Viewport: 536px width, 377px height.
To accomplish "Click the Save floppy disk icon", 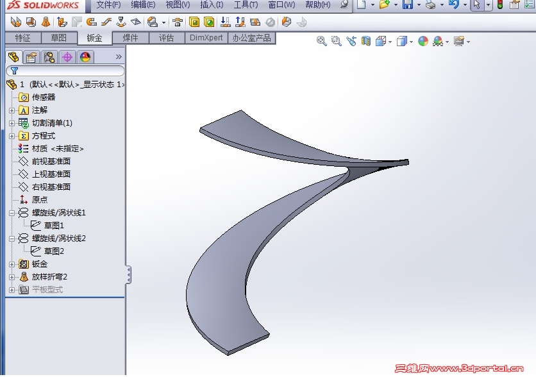I will pyautogui.click(x=408, y=4).
